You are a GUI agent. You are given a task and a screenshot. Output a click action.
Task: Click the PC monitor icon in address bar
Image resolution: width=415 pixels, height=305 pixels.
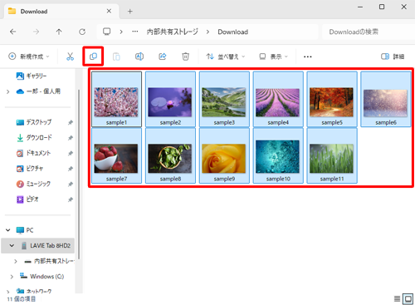point(107,32)
